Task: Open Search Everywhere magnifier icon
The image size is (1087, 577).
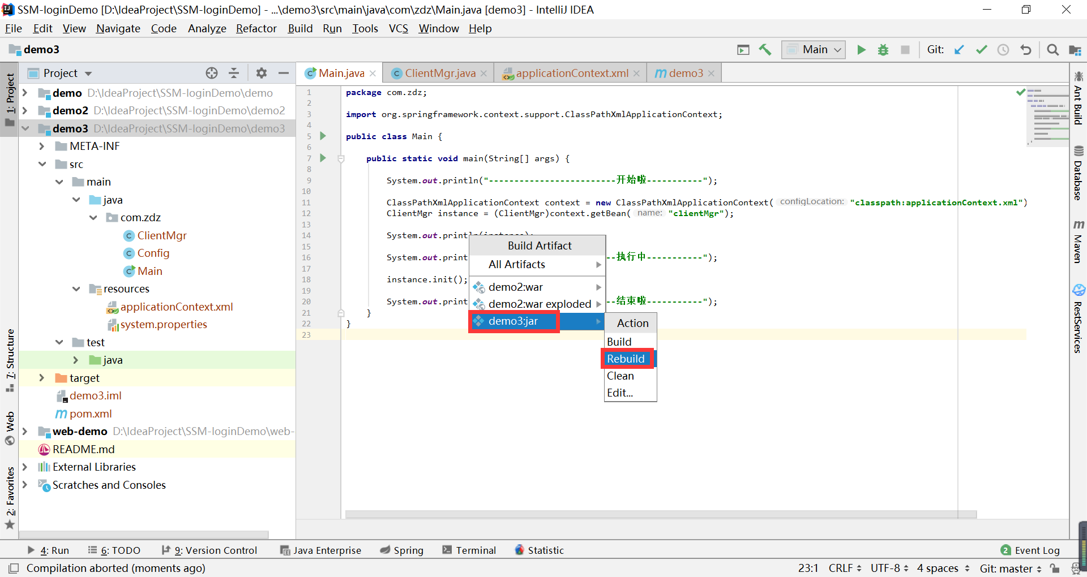Action: click(x=1052, y=50)
